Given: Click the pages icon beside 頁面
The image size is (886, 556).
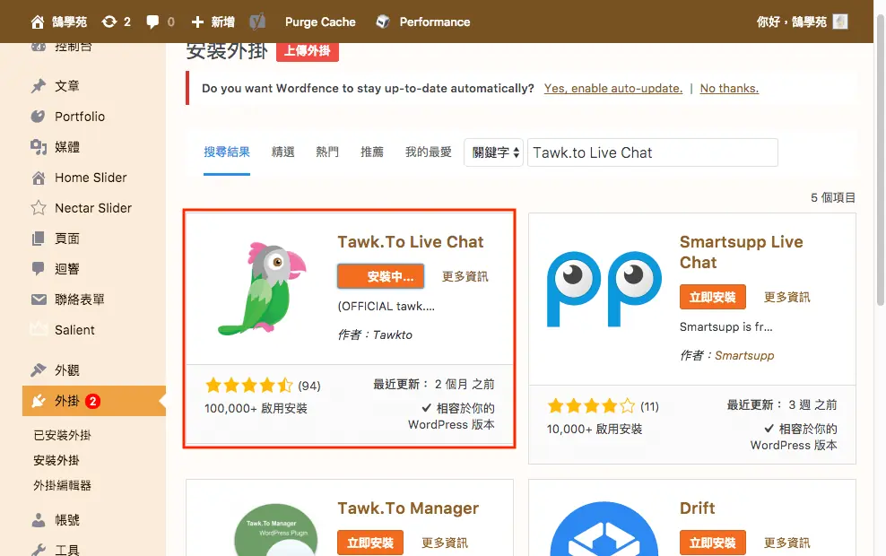Looking at the screenshot, I should click(x=39, y=239).
